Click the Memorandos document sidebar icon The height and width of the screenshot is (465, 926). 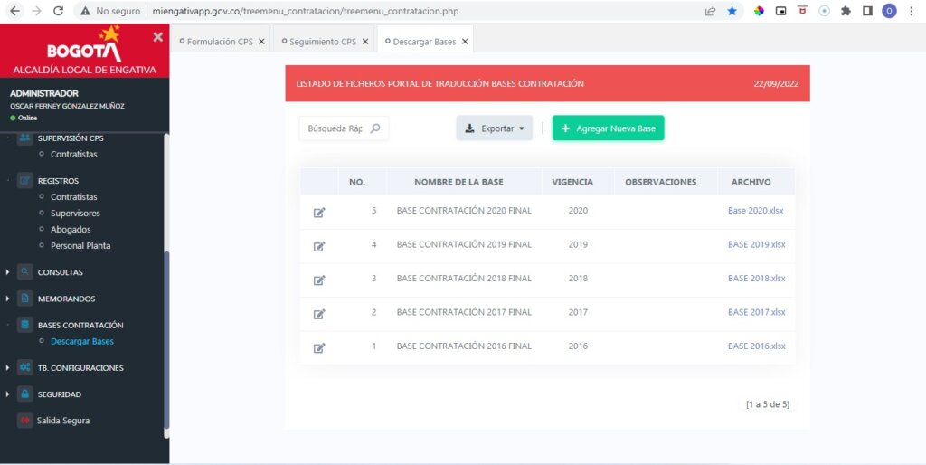point(24,299)
